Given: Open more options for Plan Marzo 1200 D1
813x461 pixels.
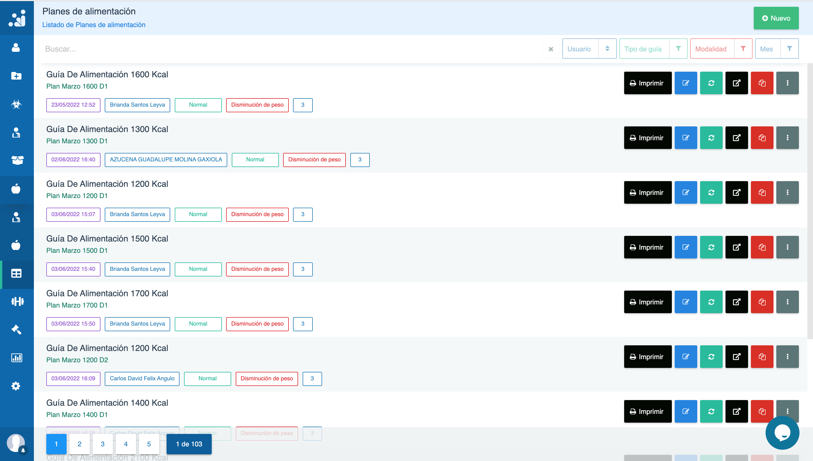Looking at the screenshot, I should coord(787,192).
